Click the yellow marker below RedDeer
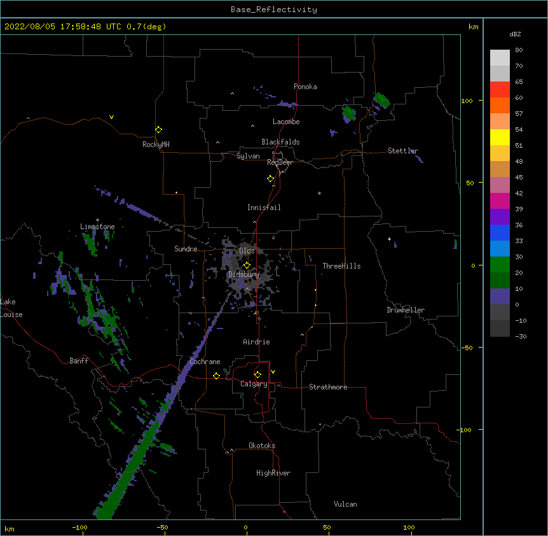 (271, 178)
